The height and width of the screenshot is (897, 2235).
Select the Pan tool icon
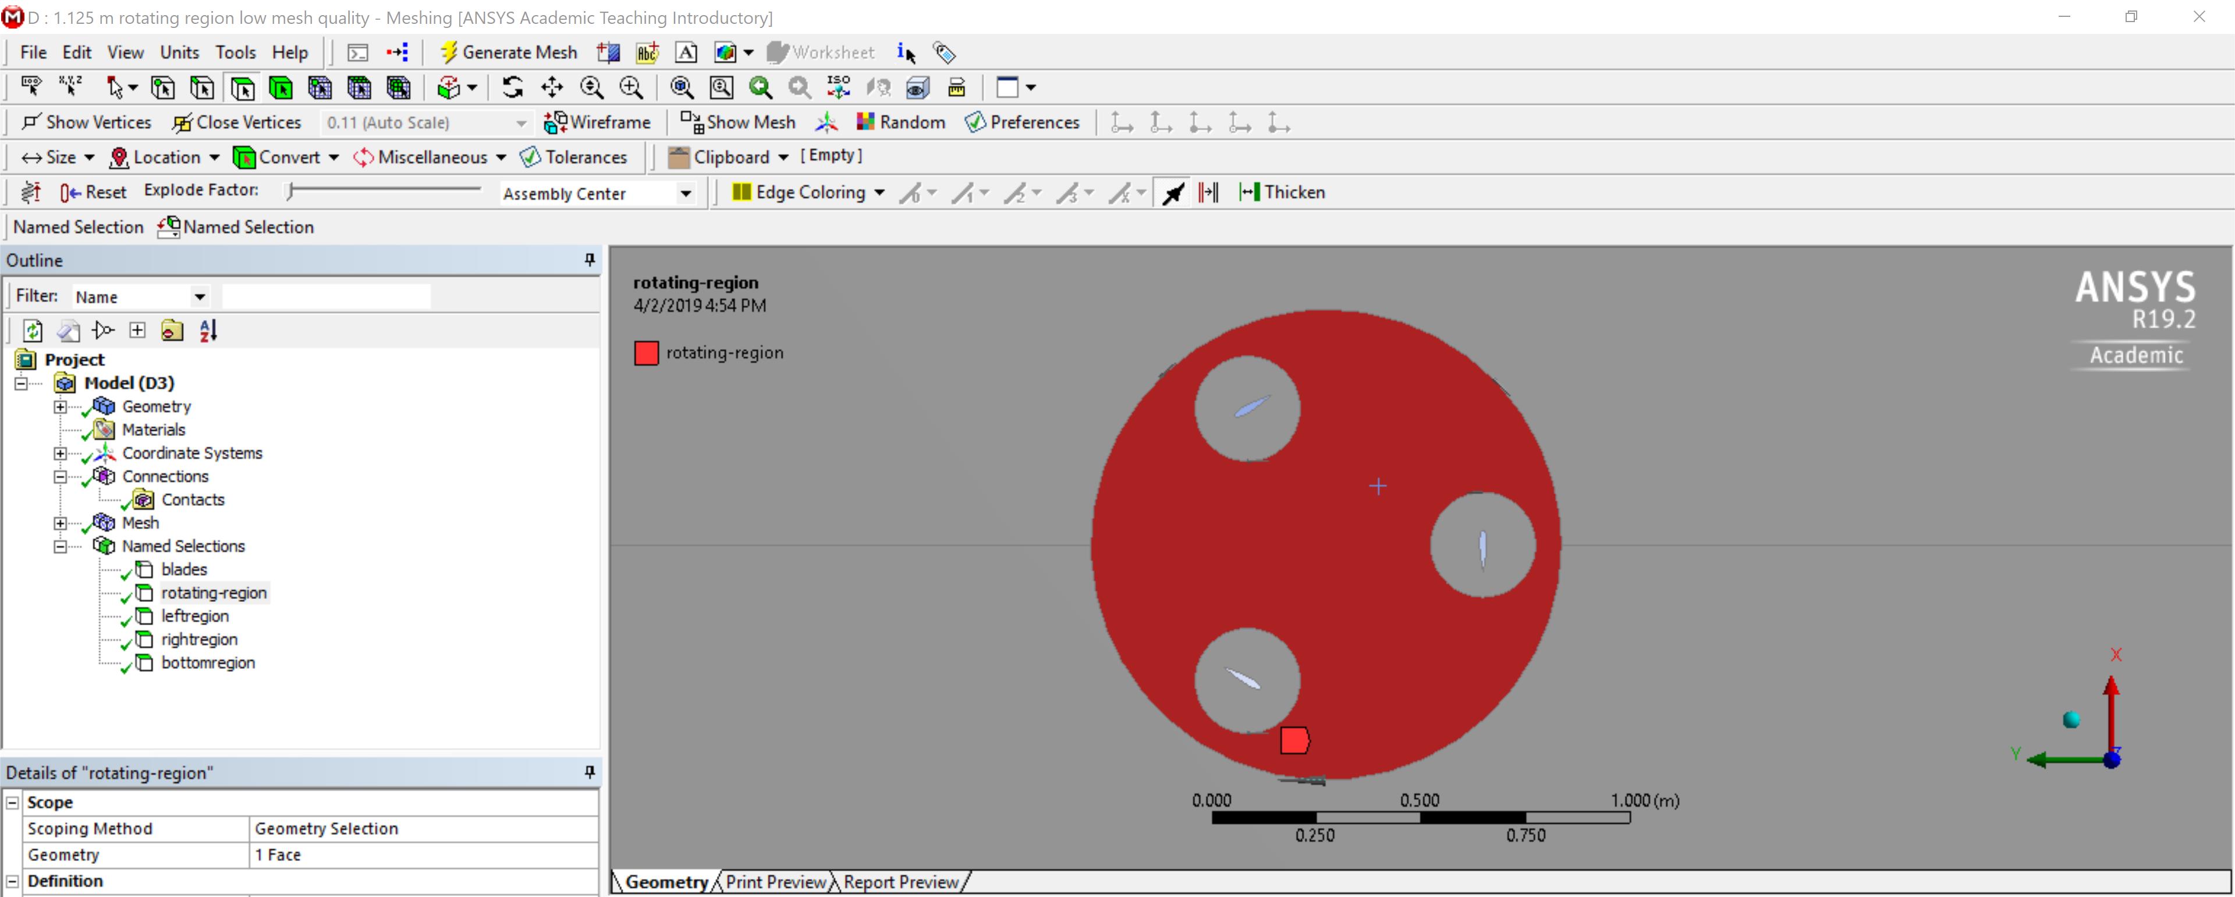(552, 87)
